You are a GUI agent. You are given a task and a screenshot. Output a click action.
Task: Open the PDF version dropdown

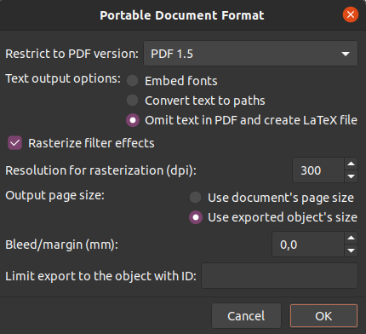[x=250, y=54]
